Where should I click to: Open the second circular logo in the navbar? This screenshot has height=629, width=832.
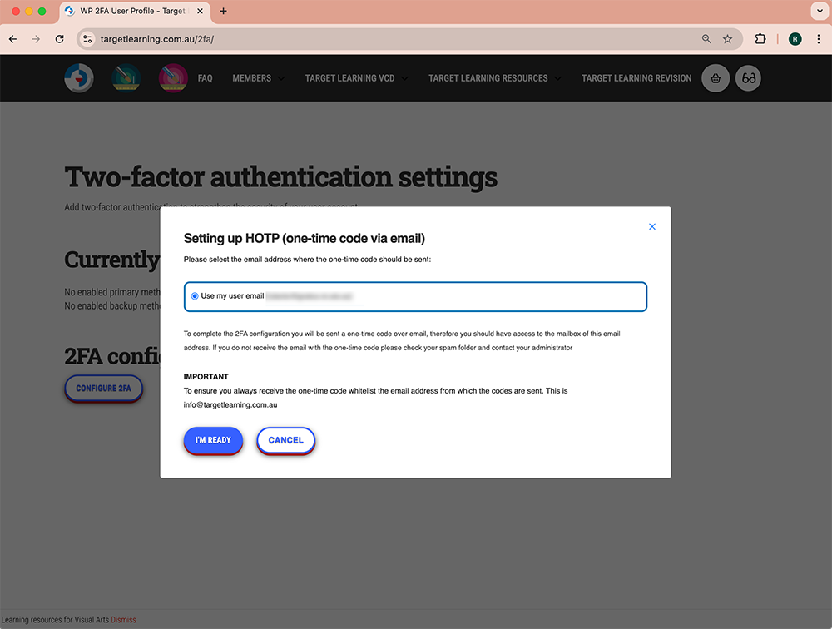coord(126,78)
